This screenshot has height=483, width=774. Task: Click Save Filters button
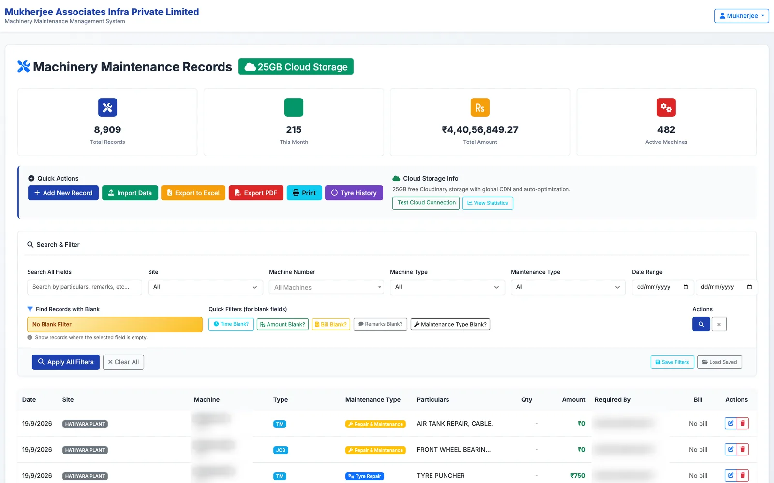click(x=672, y=362)
